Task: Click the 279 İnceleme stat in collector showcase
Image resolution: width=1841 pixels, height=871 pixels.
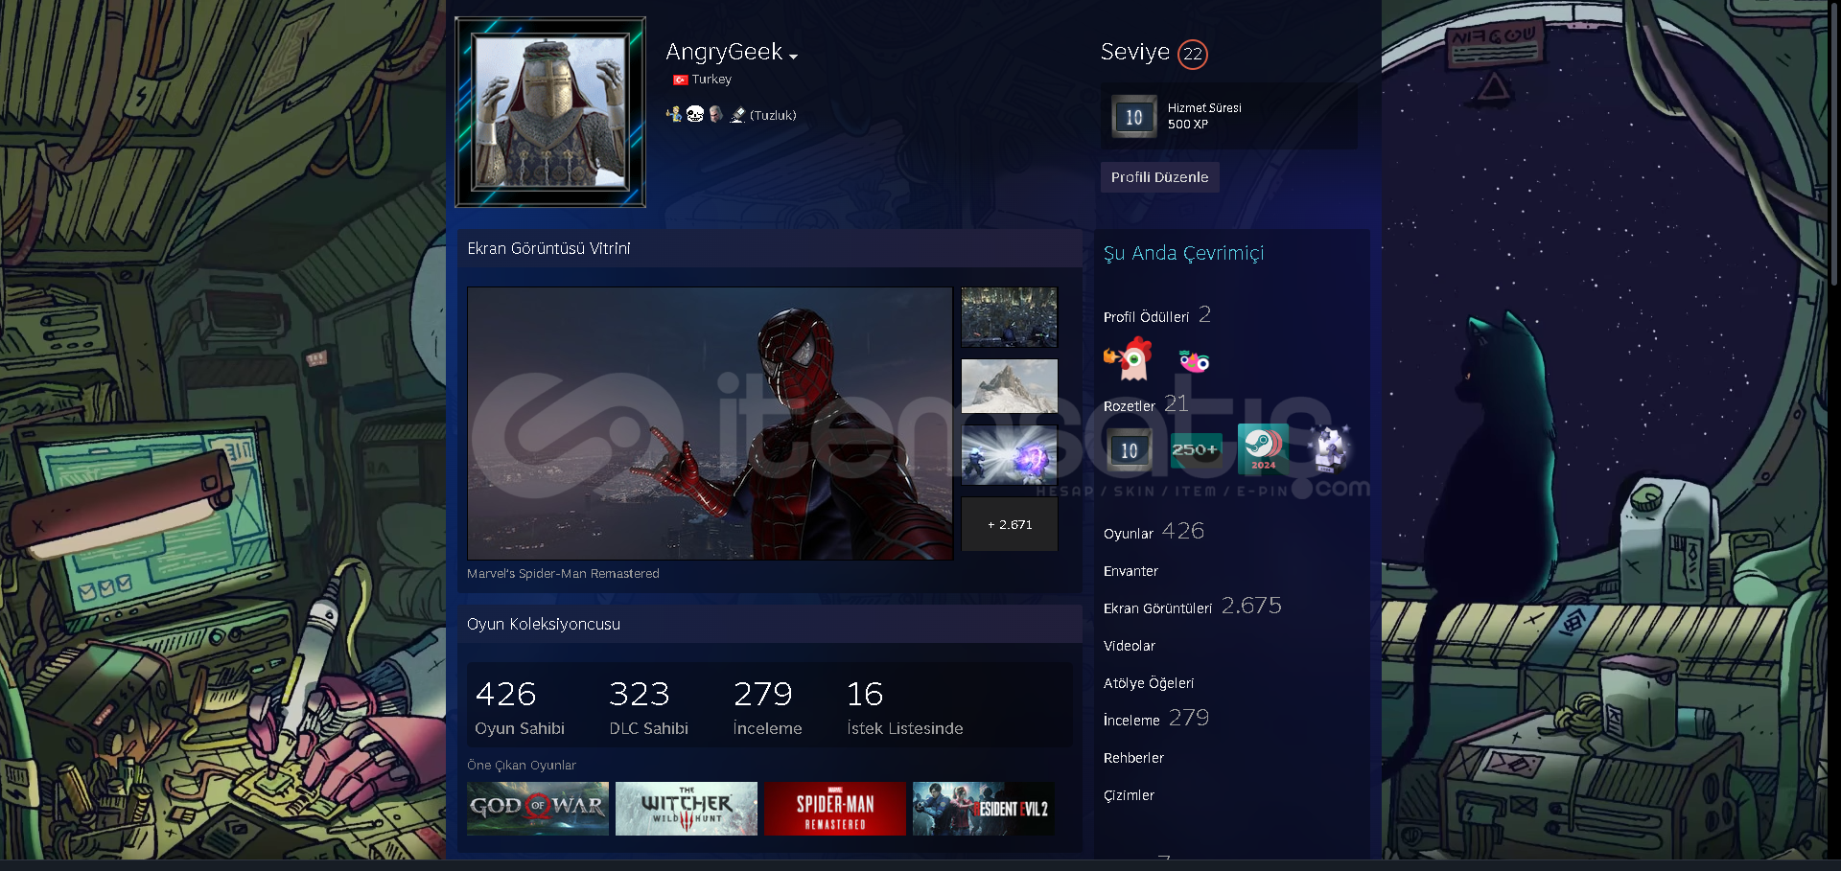Action: click(767, 707)
